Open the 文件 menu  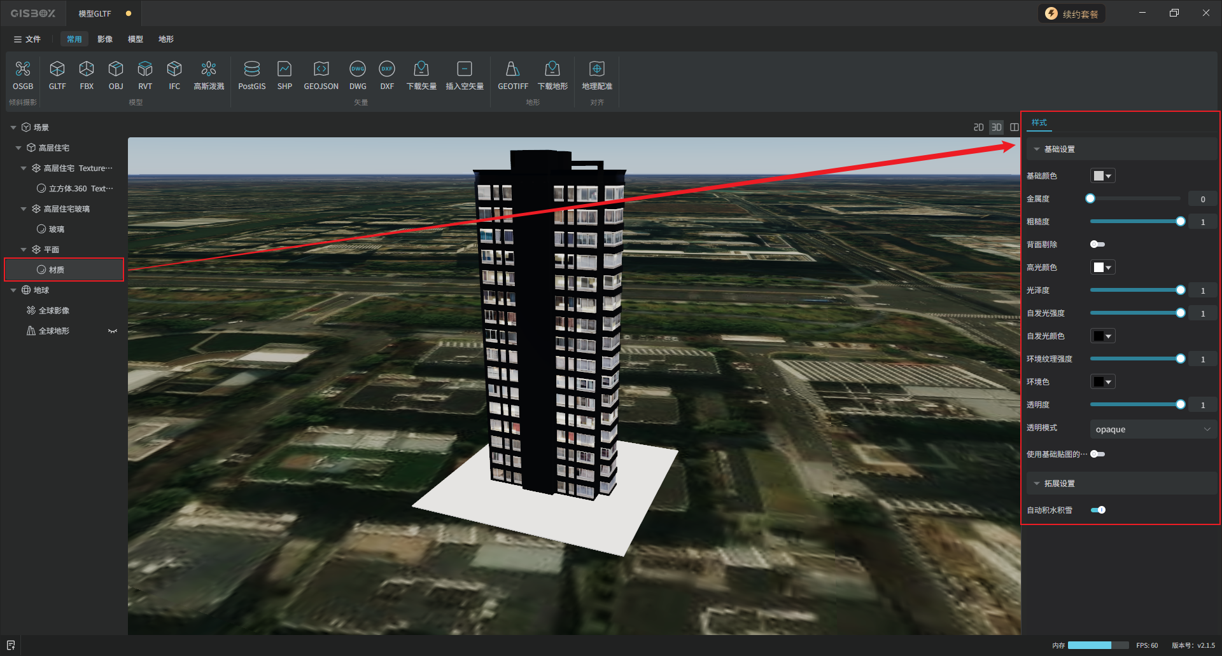point(27,39)
